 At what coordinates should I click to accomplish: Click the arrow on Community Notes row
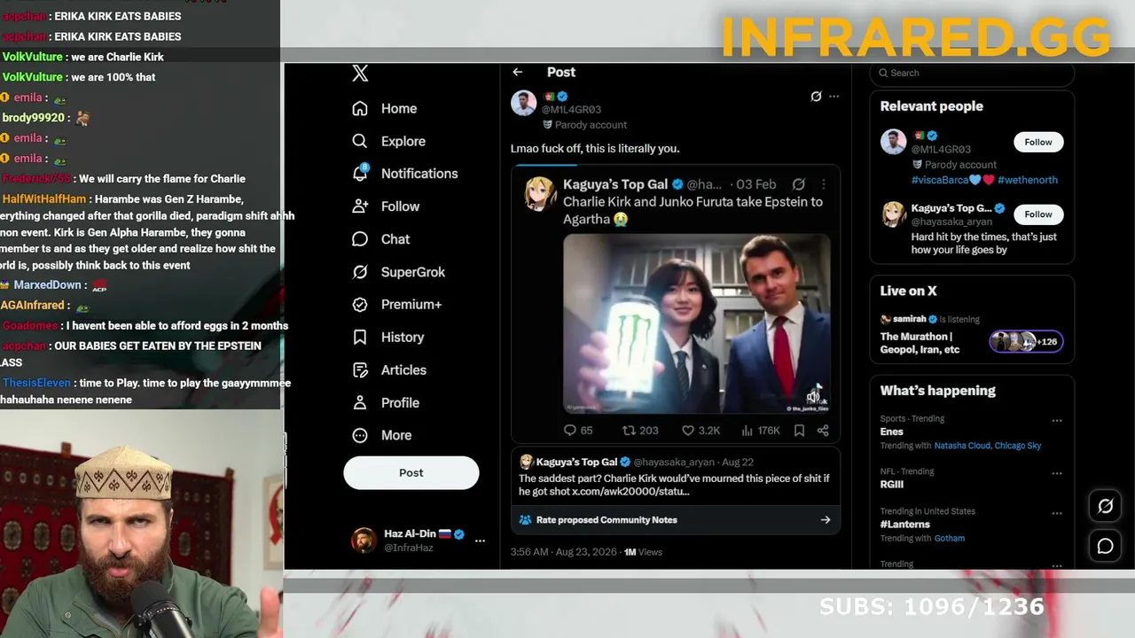pos(826,520)
